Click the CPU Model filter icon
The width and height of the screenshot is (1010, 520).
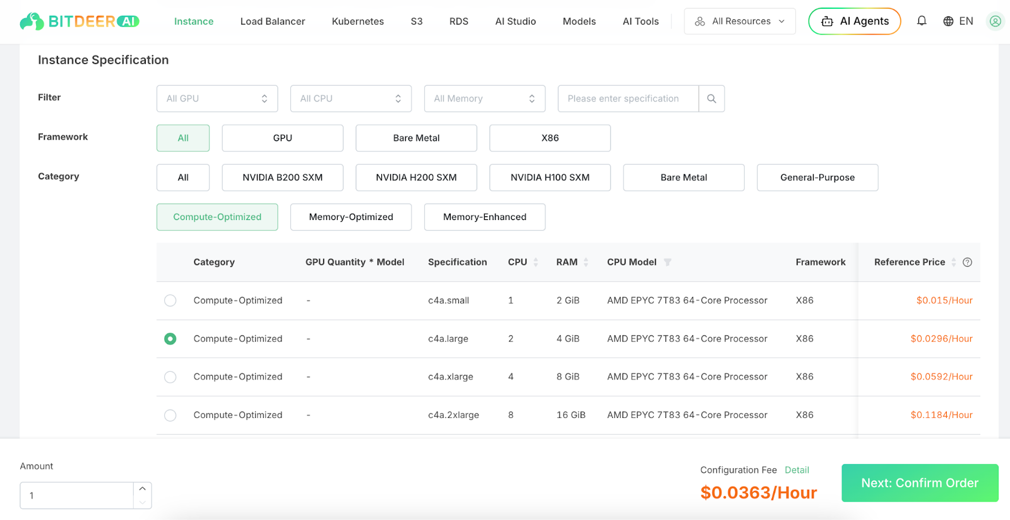pyautogui.click(x=667, y=262)
